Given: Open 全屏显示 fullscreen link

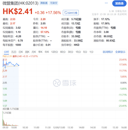Looking at the screenshot, I should [x=120, y=52].
